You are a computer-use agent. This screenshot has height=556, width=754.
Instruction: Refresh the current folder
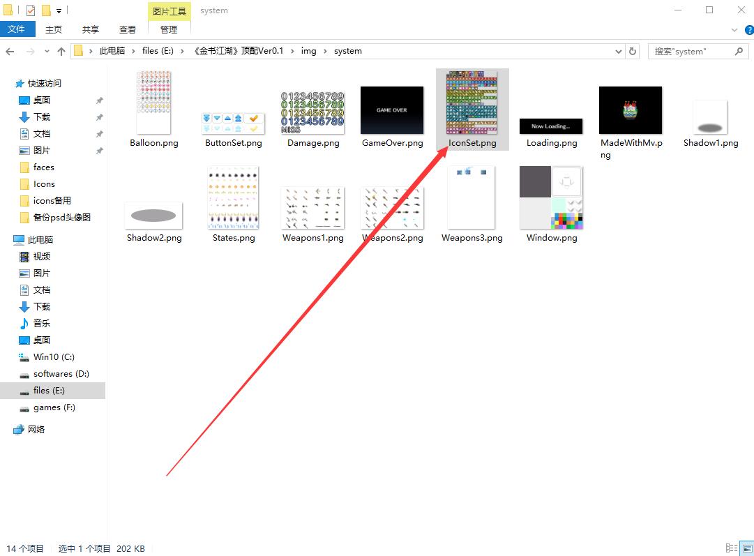pyautogui.click(x=633, y=51)
